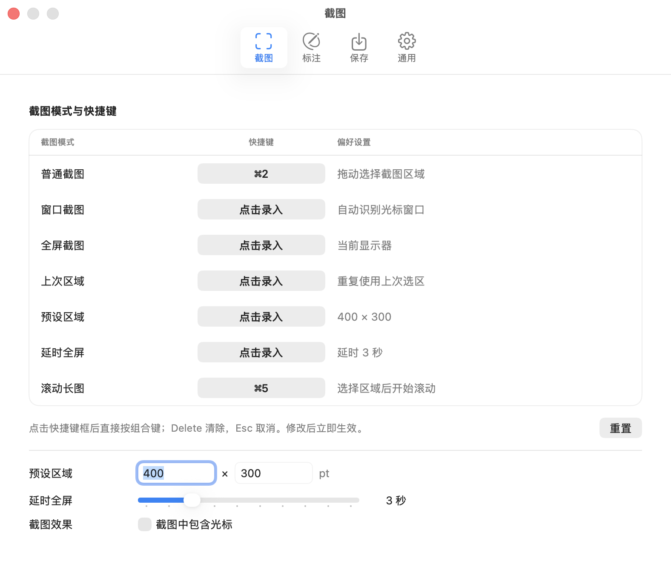This screenshot has height=575, width=671.
Task: Click the 400 × 300 preference value
Action: (x=364, y=317)
